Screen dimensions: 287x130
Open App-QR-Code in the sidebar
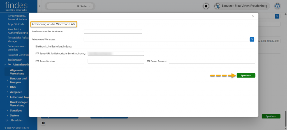point(16,24)
